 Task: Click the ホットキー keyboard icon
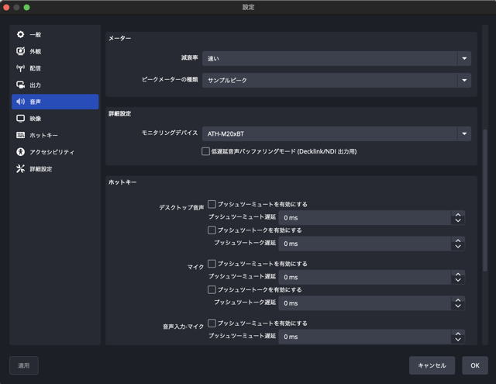(21, 135)
